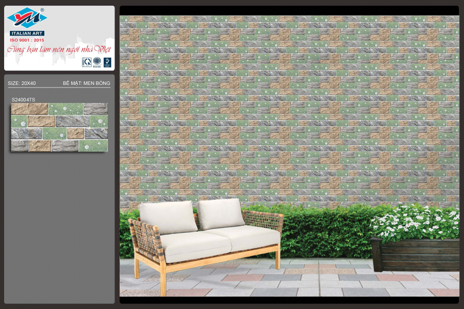Select the SIZE: 20X40 label

coord(22,83)
